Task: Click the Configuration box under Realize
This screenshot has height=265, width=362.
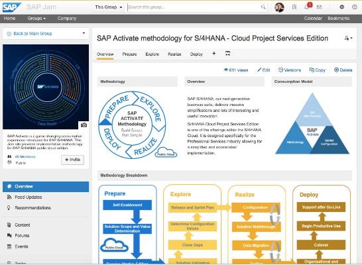Action: pos(256,207)
